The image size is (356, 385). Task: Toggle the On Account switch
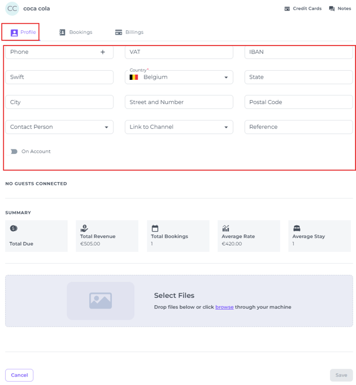tap(14, 152)
